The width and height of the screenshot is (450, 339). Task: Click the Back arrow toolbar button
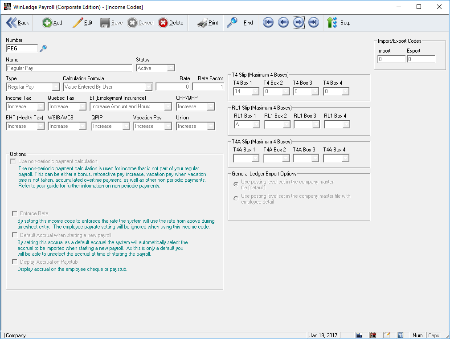[18, 23]
